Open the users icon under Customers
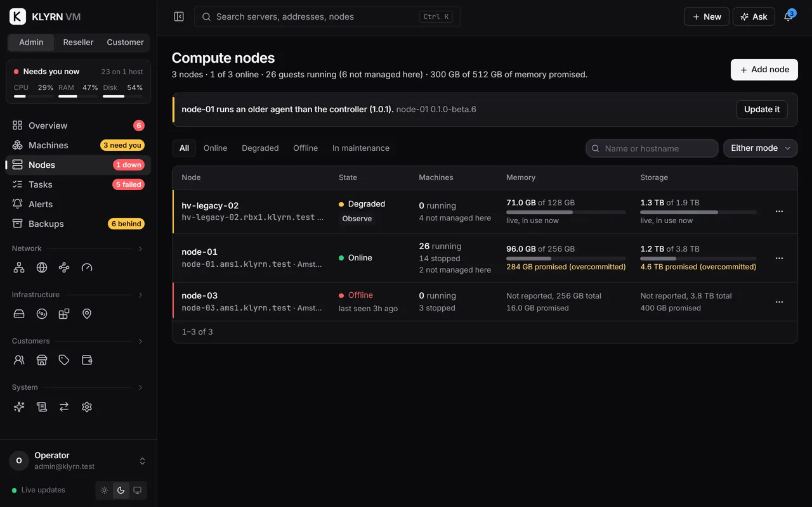The width and height of the screenshot is (812, 507). (19, 360)
